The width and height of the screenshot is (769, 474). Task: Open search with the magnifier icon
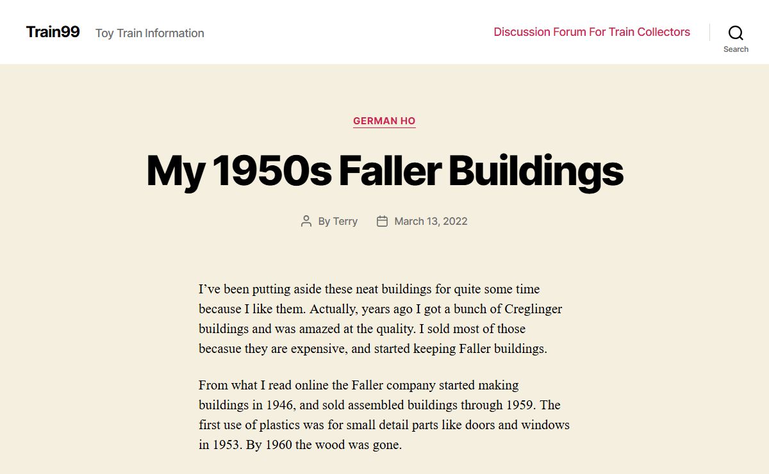(x=736, y=33)
